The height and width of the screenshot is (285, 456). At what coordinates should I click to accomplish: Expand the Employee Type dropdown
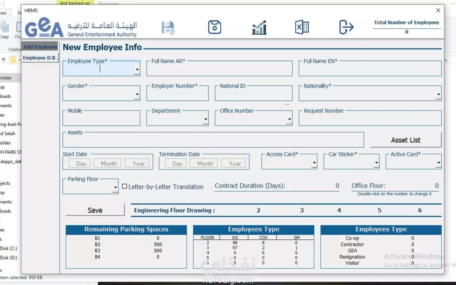point(137,69)
